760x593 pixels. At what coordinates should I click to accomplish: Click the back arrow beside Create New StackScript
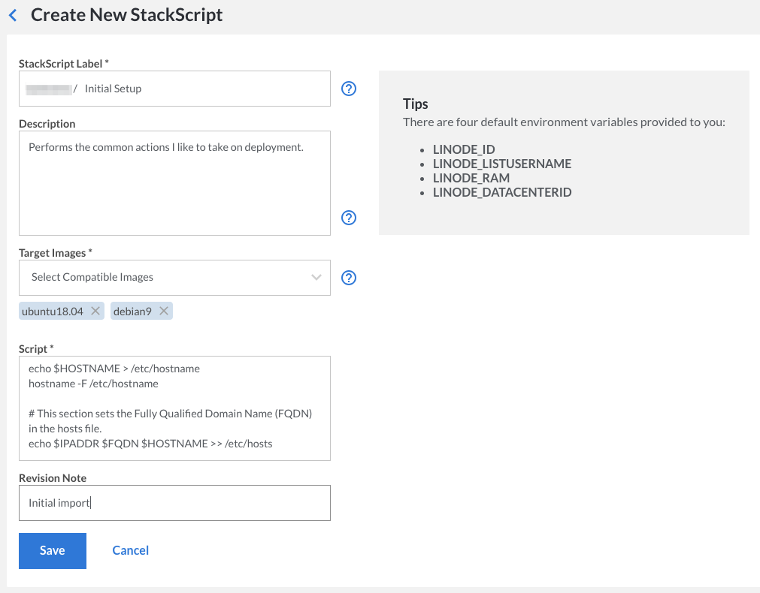13,15
